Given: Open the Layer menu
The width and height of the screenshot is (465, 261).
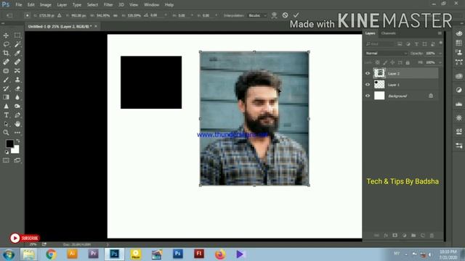Looking at the screenshot, I should [62, 5].
